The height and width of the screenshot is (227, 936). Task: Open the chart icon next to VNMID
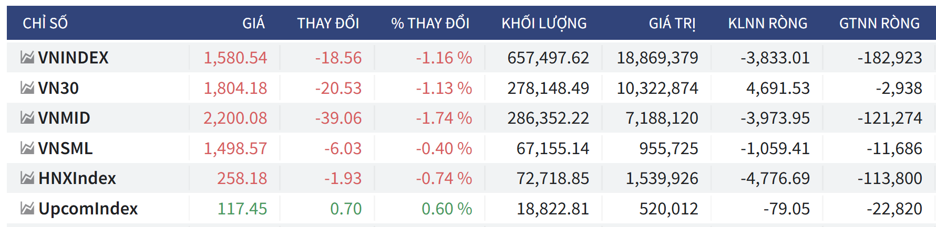point(27,117)
